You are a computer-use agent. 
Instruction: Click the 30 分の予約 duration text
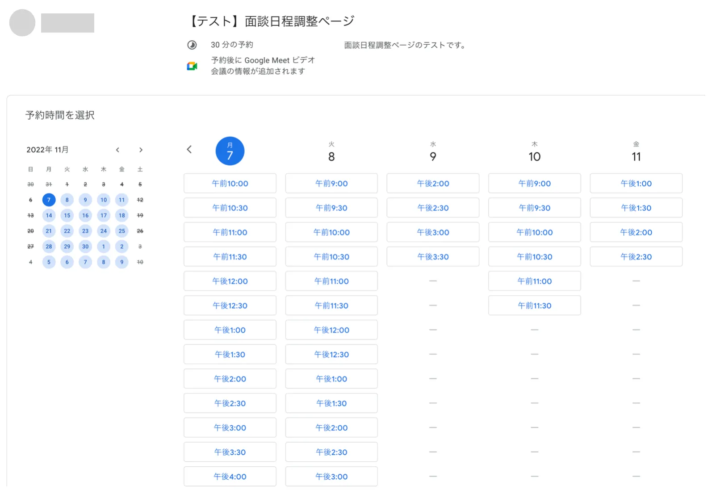click(x=232, y=45)
